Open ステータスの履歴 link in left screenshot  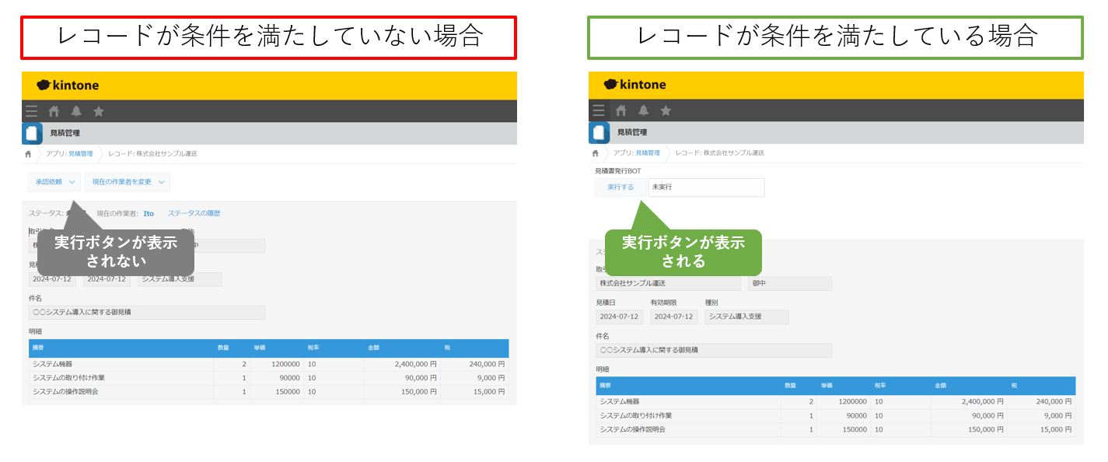tap(194, 213)
